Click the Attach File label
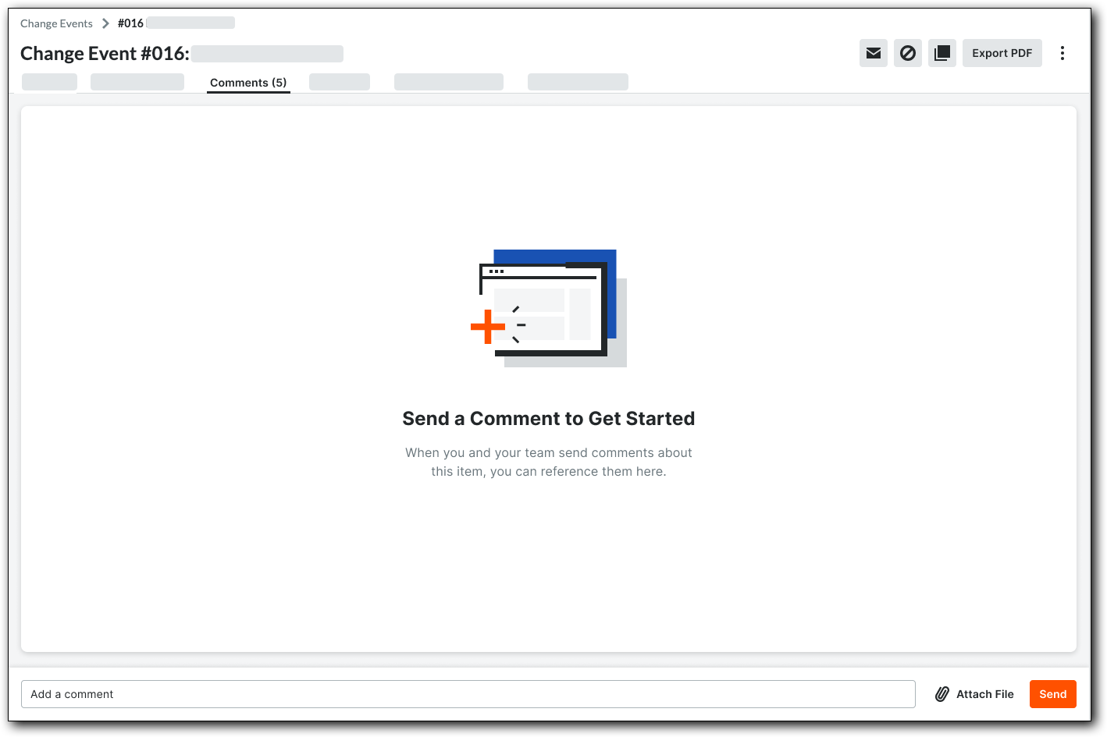The image size is (1107, 737). coord(985,693)
